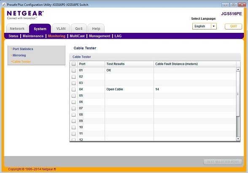
Task: Tick the port 11 checkbox
Action: pos(73,133)
